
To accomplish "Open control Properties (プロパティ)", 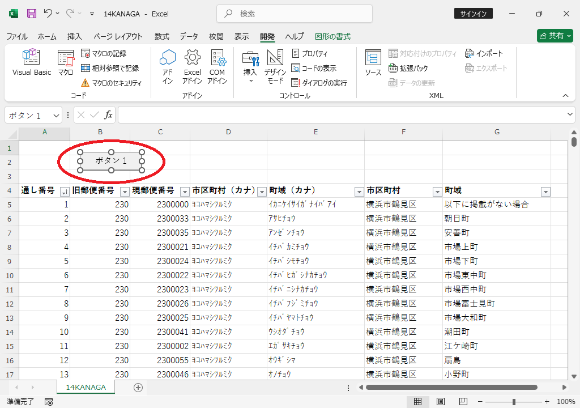I will pyautogui.click(x=310, y=54).
